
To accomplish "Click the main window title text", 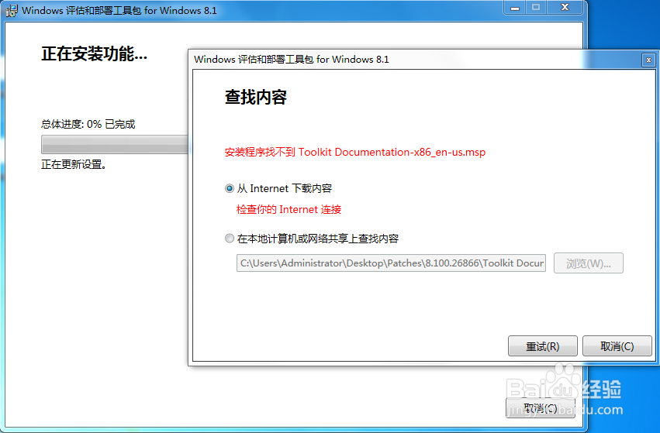I will (119, 11).
